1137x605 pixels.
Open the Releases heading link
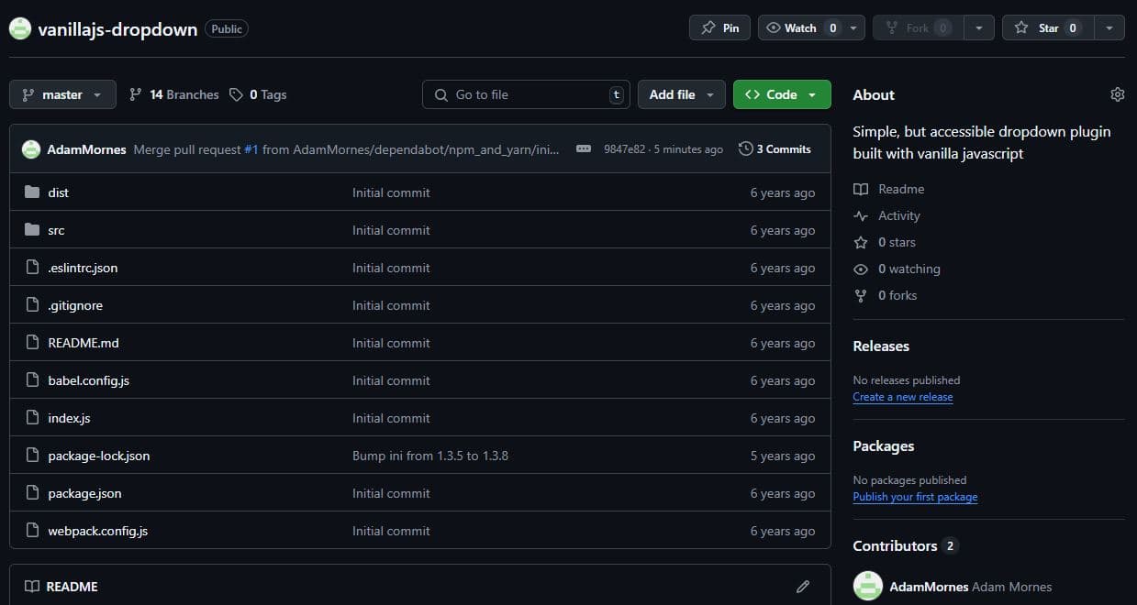click(x=881, y=346)
